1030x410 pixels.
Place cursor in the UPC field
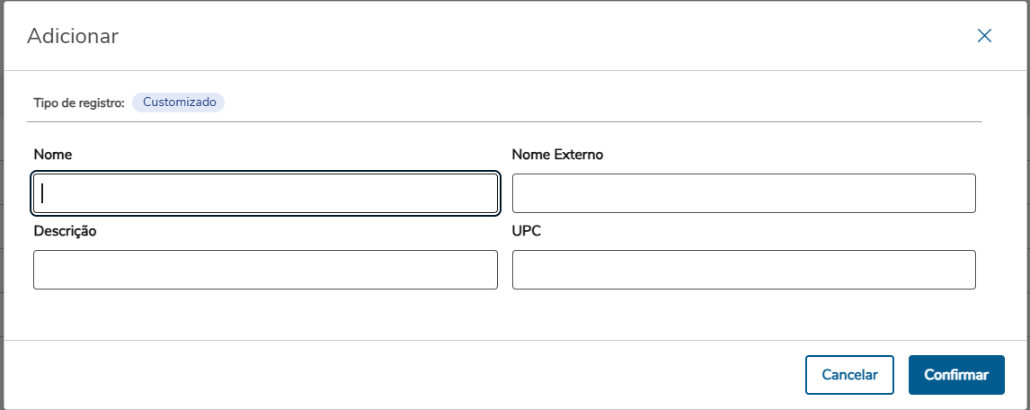[x=743, y=270]
